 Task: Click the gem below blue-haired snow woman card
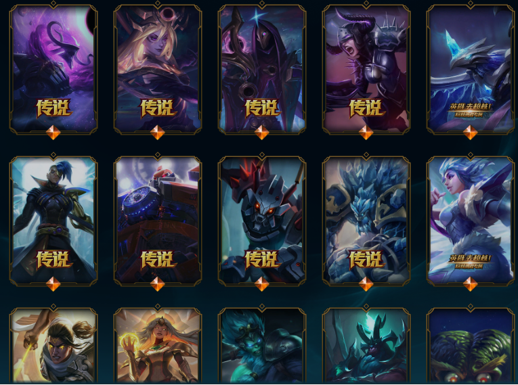[471, 284]
